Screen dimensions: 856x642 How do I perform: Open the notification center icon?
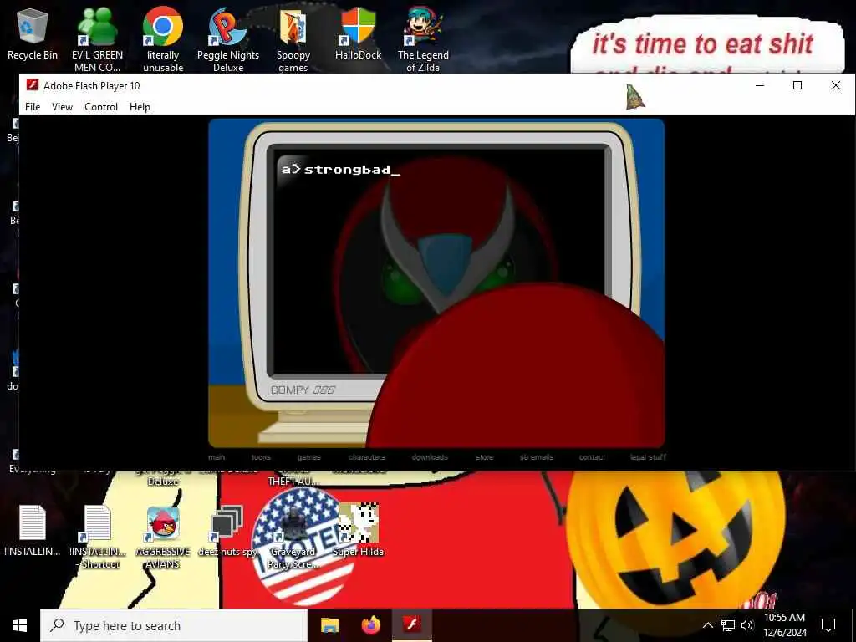pos(828,625)
